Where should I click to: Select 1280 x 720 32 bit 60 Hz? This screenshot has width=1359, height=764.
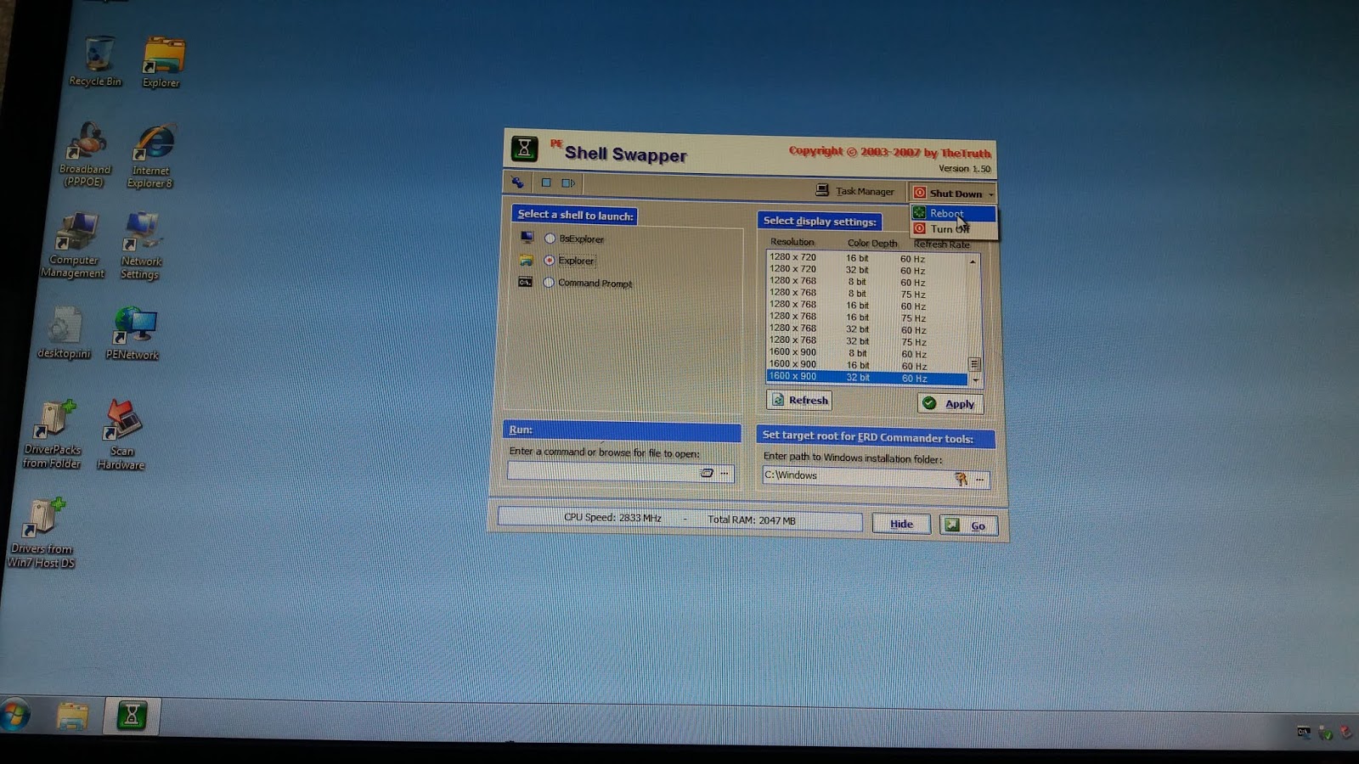(866, 270)
